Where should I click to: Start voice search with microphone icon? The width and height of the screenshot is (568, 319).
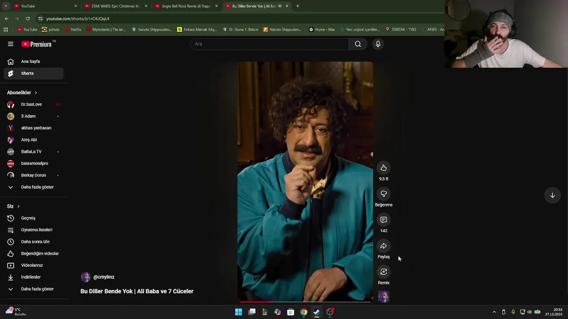pyautogui.click(x=378, y=44)
